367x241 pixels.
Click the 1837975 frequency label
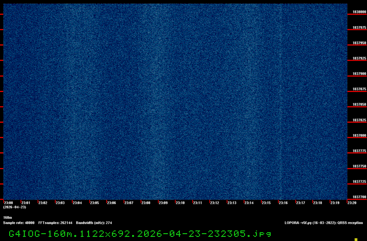(359, 28)
